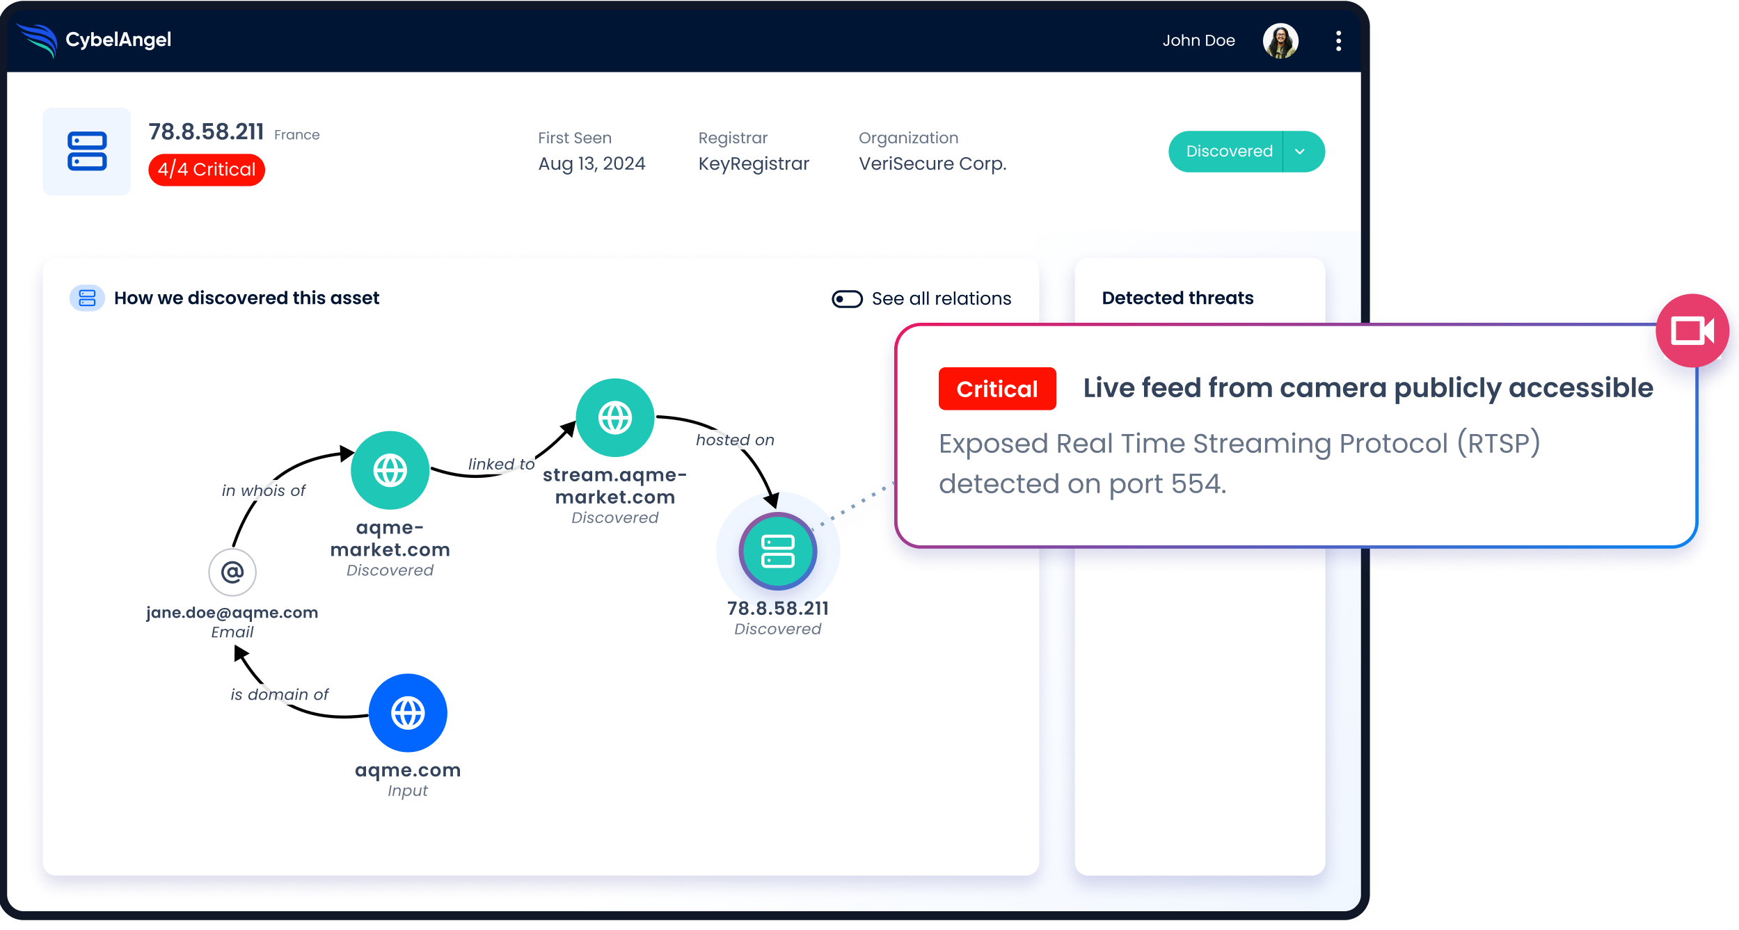
Task: Select the jane.doe@aqme.com email node
Action: coord(232,572)
